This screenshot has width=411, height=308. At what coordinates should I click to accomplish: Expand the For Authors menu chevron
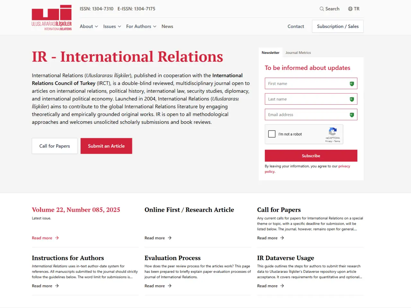(x=155, y=27)
